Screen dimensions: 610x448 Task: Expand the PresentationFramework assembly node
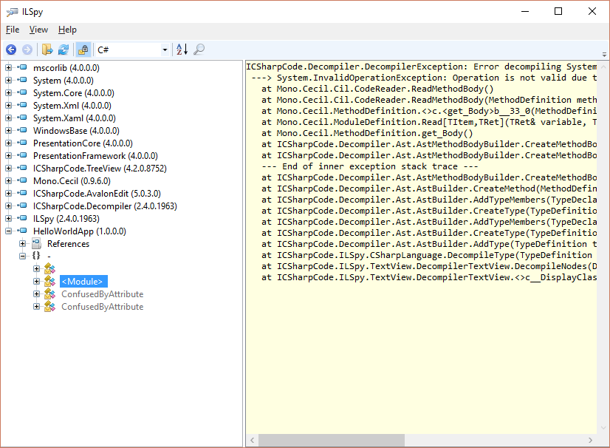(x=9, y=155)
